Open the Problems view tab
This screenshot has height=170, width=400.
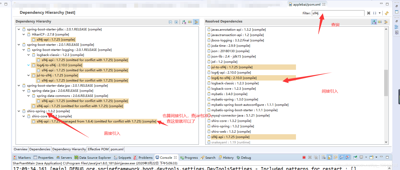tap(143, 157)
